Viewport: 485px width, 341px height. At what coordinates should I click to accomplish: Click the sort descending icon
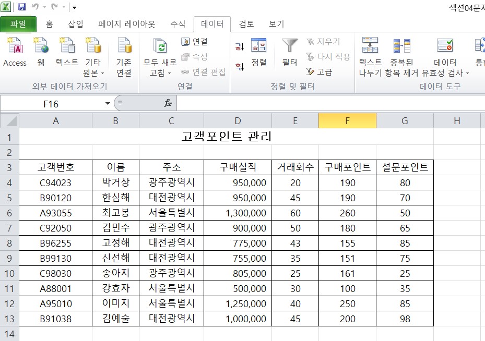tap(240, 66)
